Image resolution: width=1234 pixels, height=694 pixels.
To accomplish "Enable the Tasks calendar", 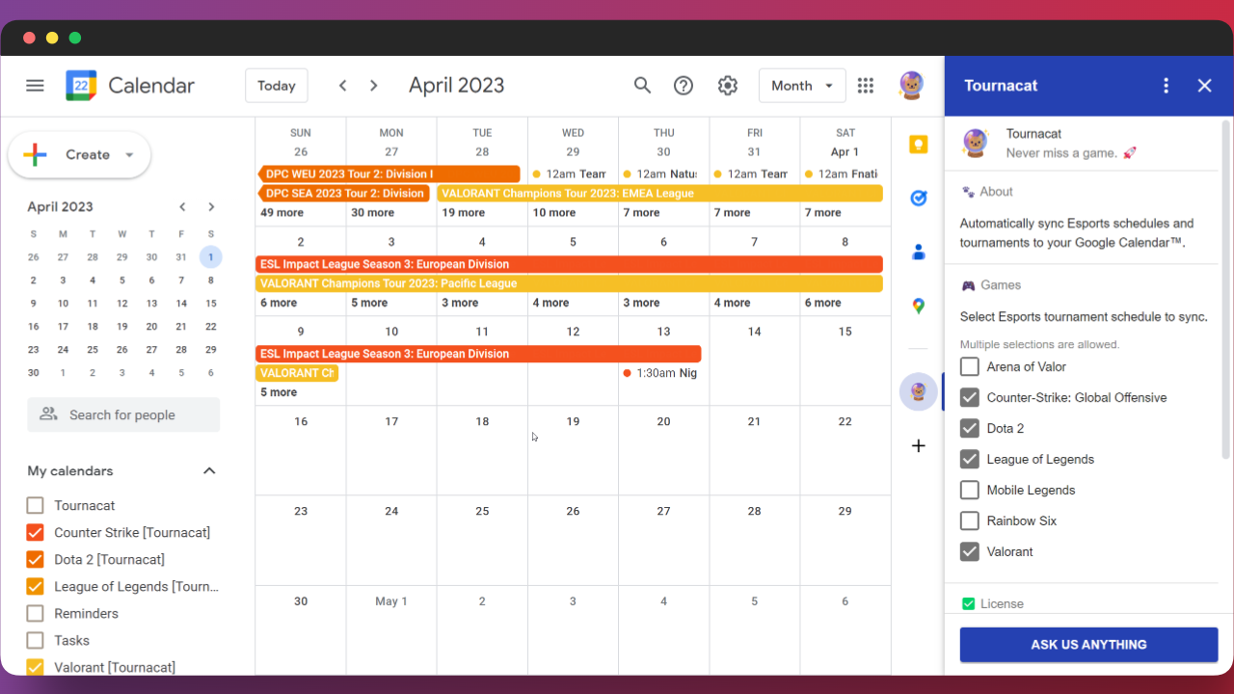I will click(36, 641).
